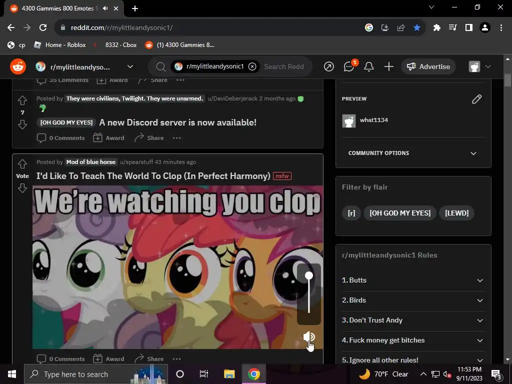Award the Discord server post
Image resolution: width=512 pixels, height=384 pixels.
108,138
